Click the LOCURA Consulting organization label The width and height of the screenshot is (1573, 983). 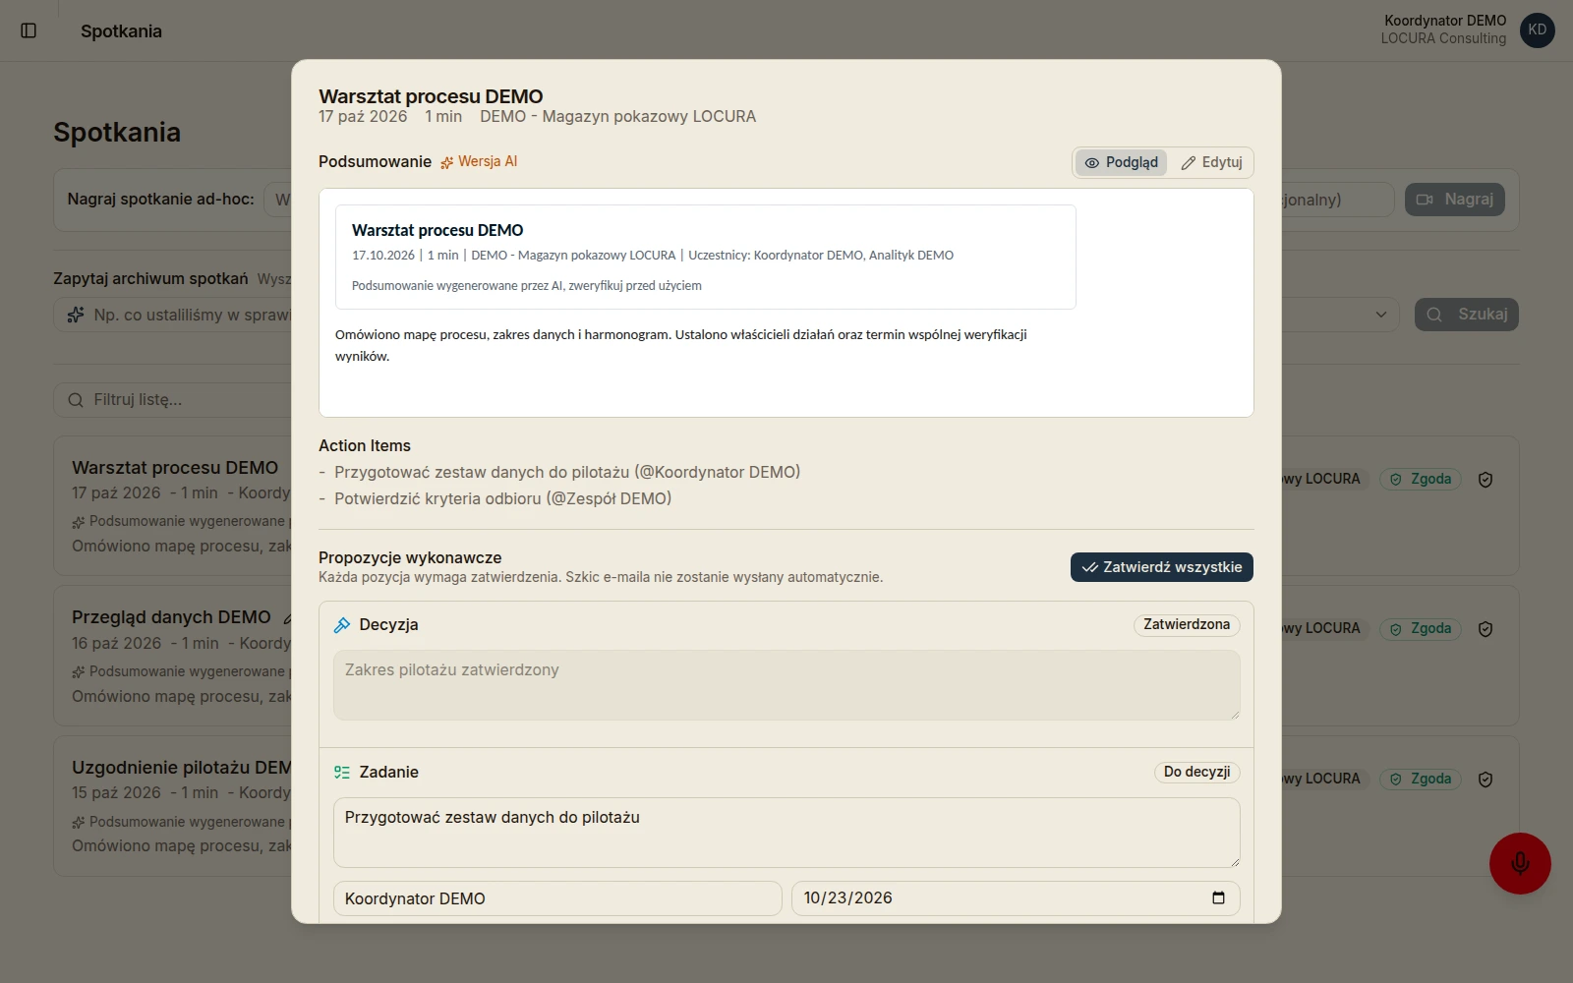point(1443,39)
